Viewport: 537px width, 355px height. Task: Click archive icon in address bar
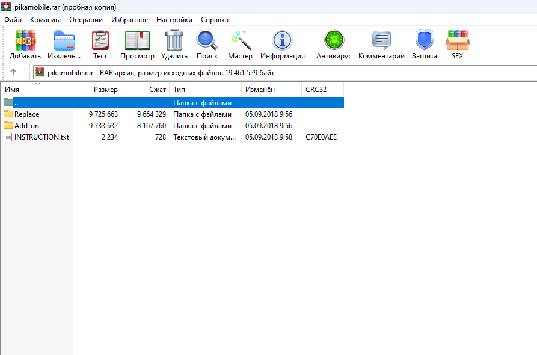coord(40,72)
